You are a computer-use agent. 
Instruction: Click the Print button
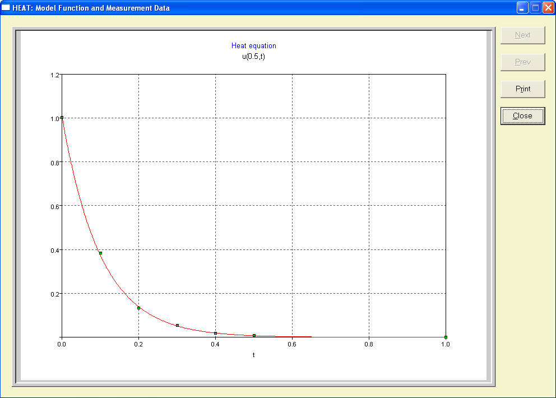click(x=522, y=89)
